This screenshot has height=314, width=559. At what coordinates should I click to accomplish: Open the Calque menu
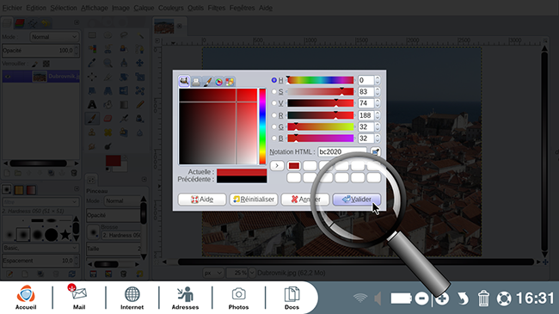tap(144, 8)
